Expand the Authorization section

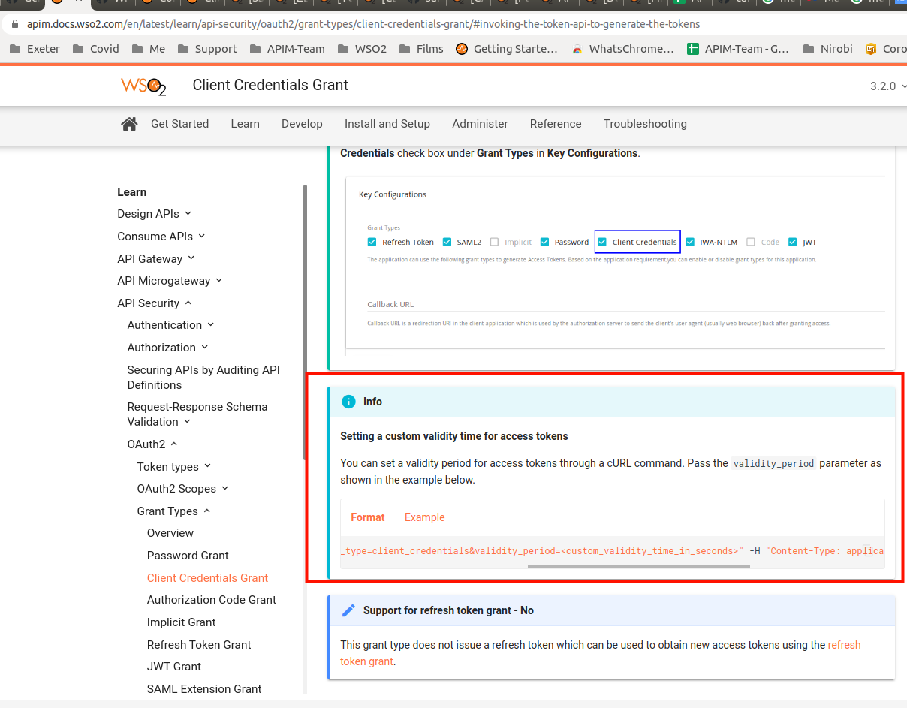click(x=167, y=347)
